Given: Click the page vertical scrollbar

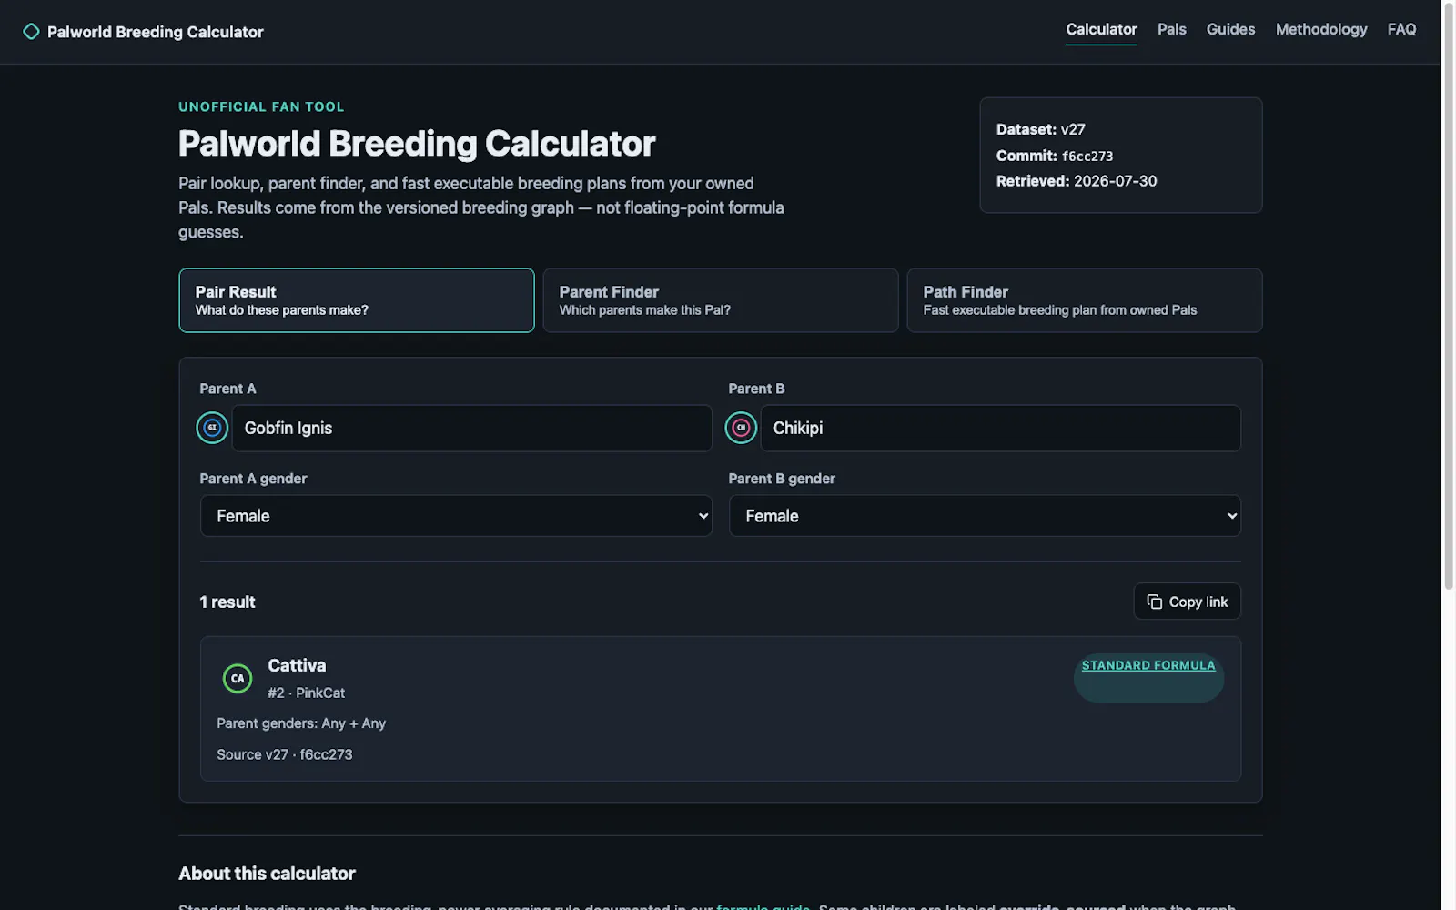Looking at the screenshot, I should tap(1449, 296).
